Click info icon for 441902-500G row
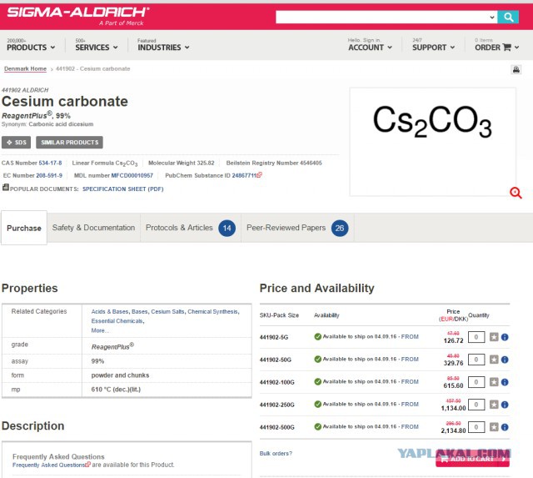Image resolution: width=533 pixels, height=478 pixels. click(x=505, y=427)
